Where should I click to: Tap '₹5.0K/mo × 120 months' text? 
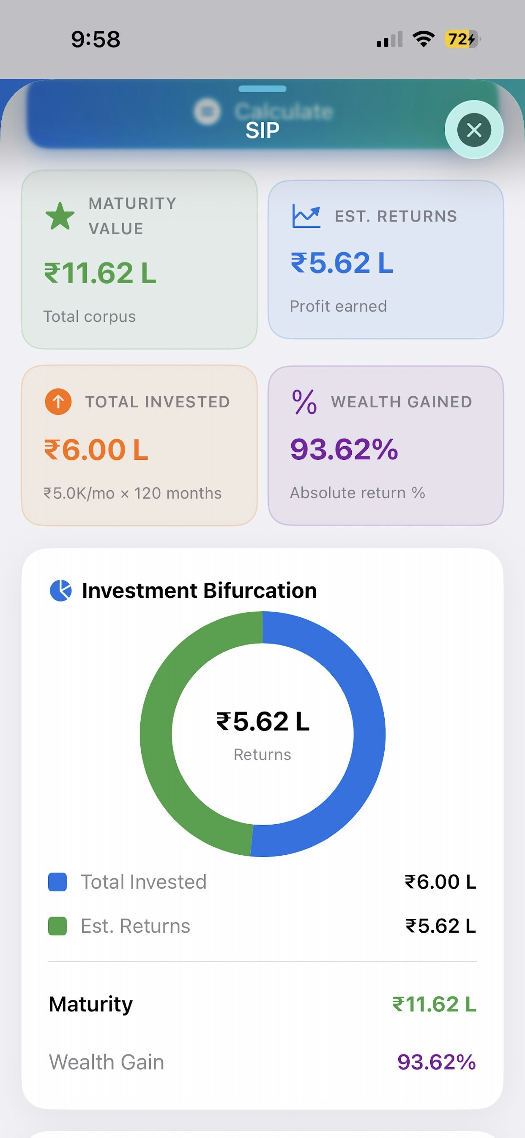point(132,493)
